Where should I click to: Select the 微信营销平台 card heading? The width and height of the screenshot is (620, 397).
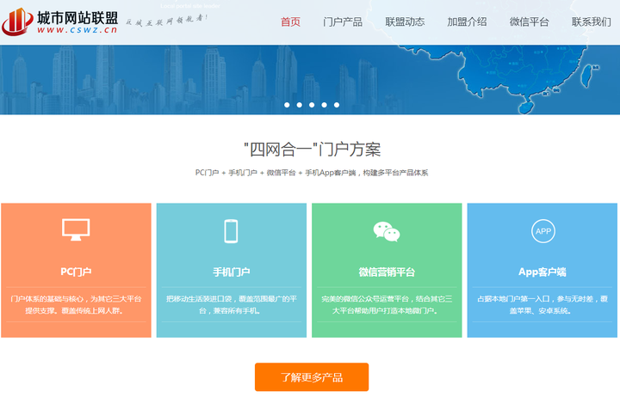387,272
